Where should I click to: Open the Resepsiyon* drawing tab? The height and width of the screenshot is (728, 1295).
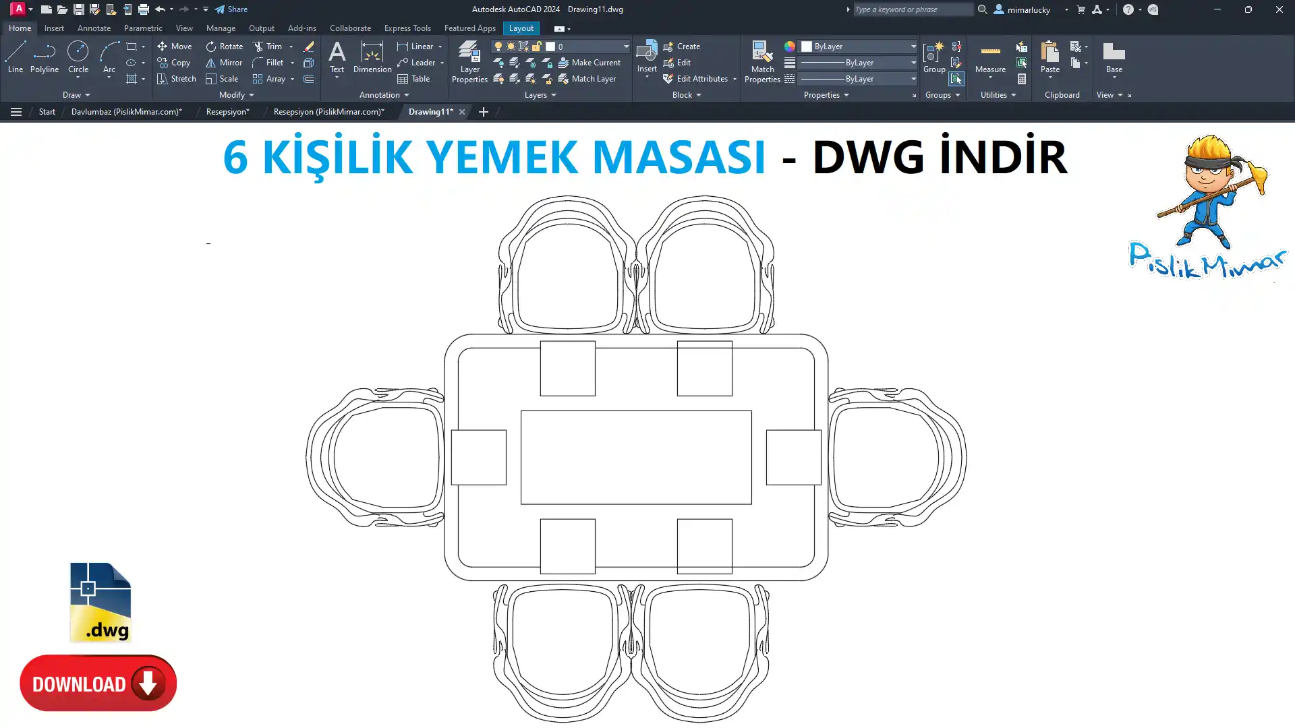[227, 112]
